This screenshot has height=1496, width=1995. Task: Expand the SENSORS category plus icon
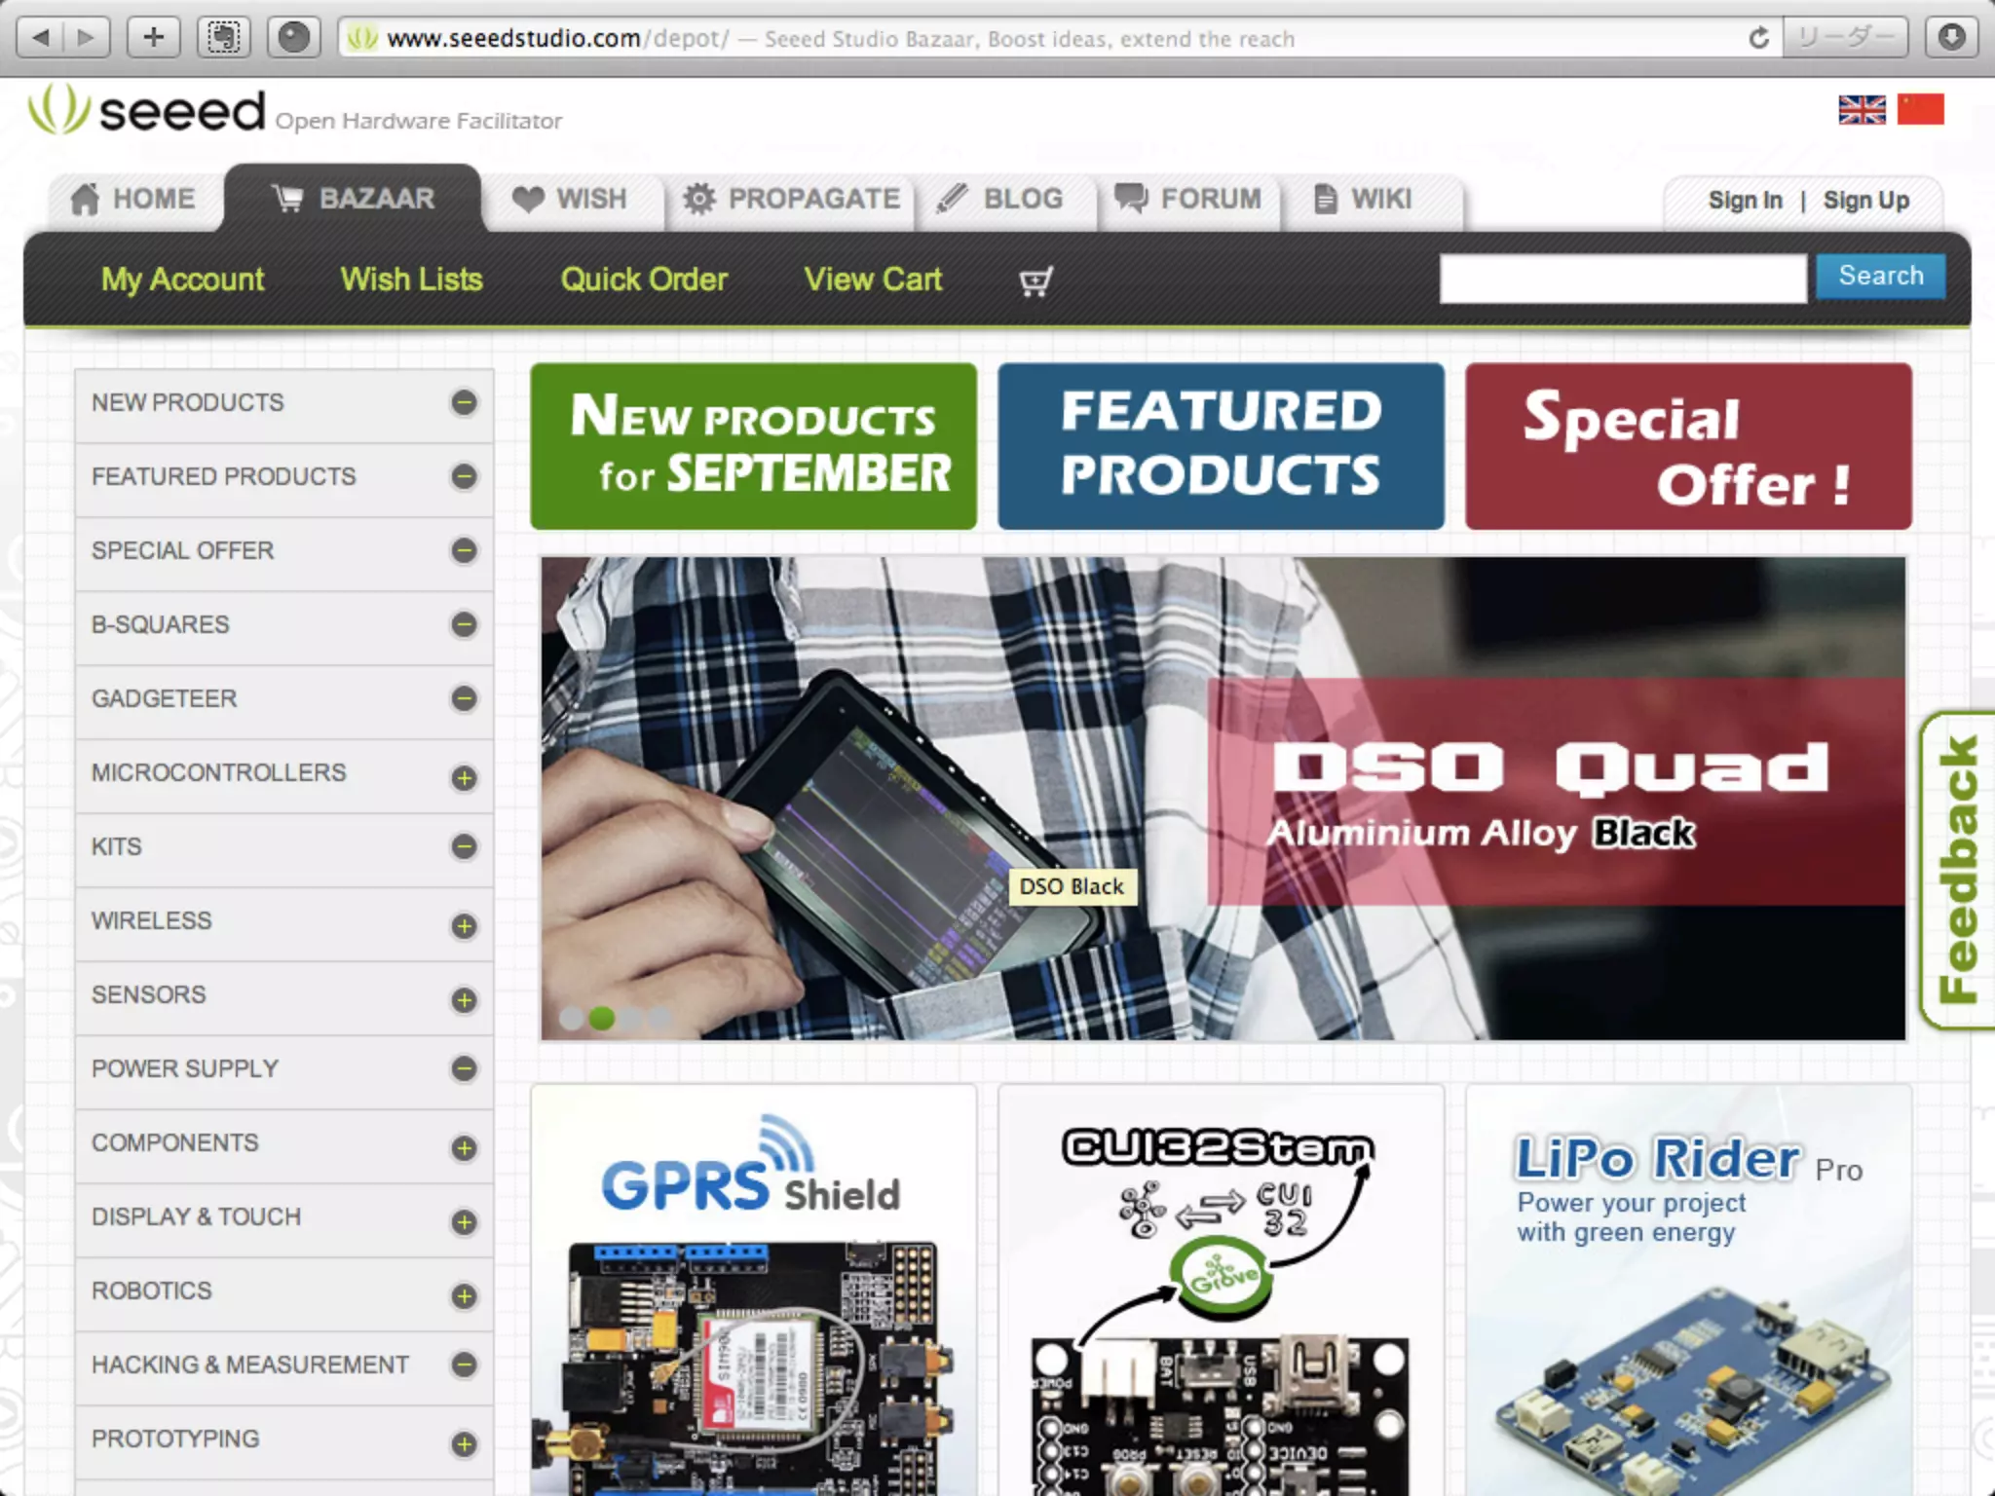[x=464, y=1000]
